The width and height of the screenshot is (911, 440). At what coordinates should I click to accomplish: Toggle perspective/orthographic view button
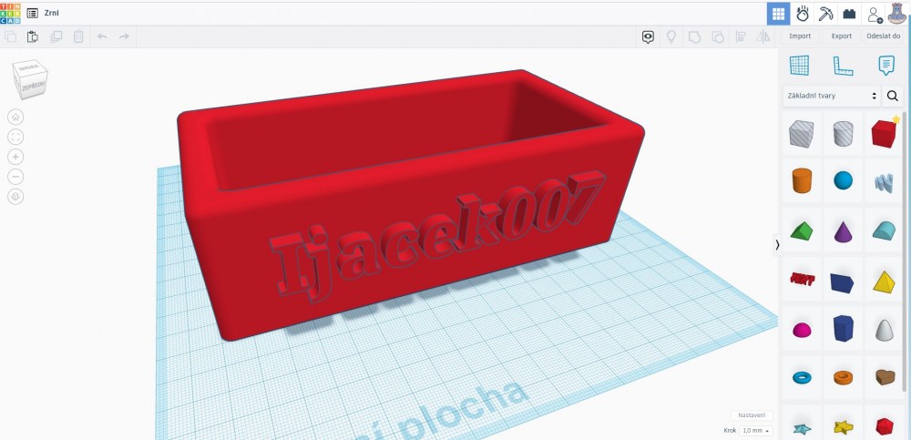[x=15, y=197]
